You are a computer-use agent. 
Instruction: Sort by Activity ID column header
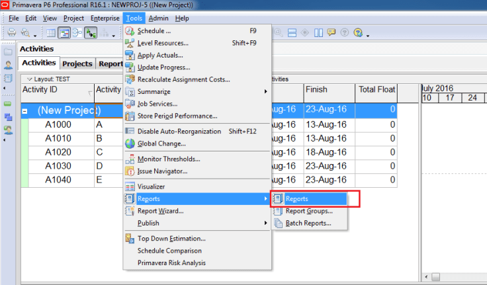pos(58,93)
